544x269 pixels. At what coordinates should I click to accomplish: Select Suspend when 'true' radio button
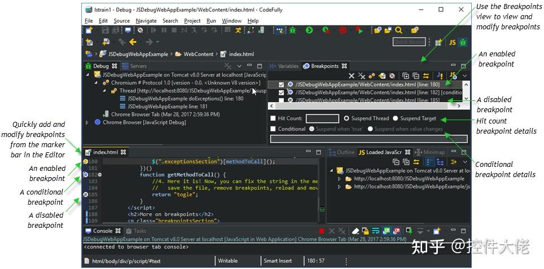[312, 129]
